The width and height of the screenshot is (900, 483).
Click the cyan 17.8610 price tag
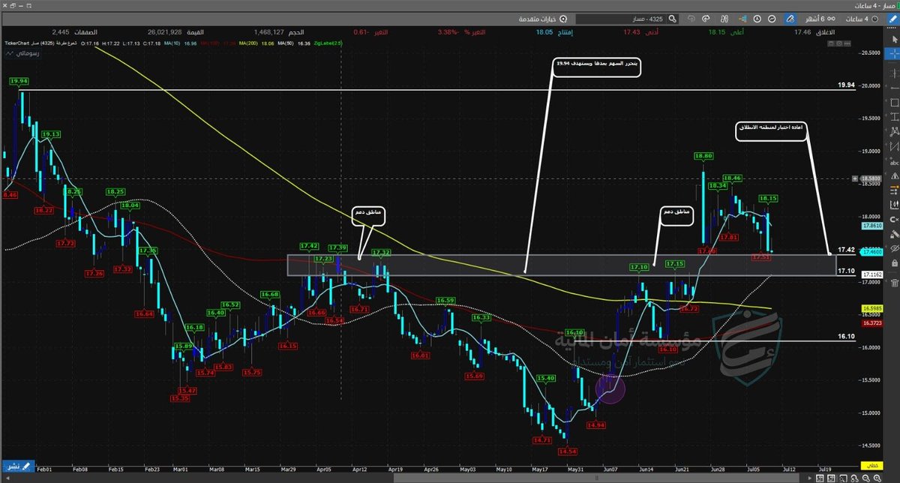871,225
